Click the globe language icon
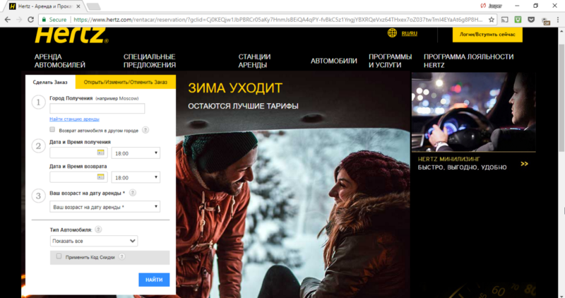Screen dimensions: 565x298 392,33
